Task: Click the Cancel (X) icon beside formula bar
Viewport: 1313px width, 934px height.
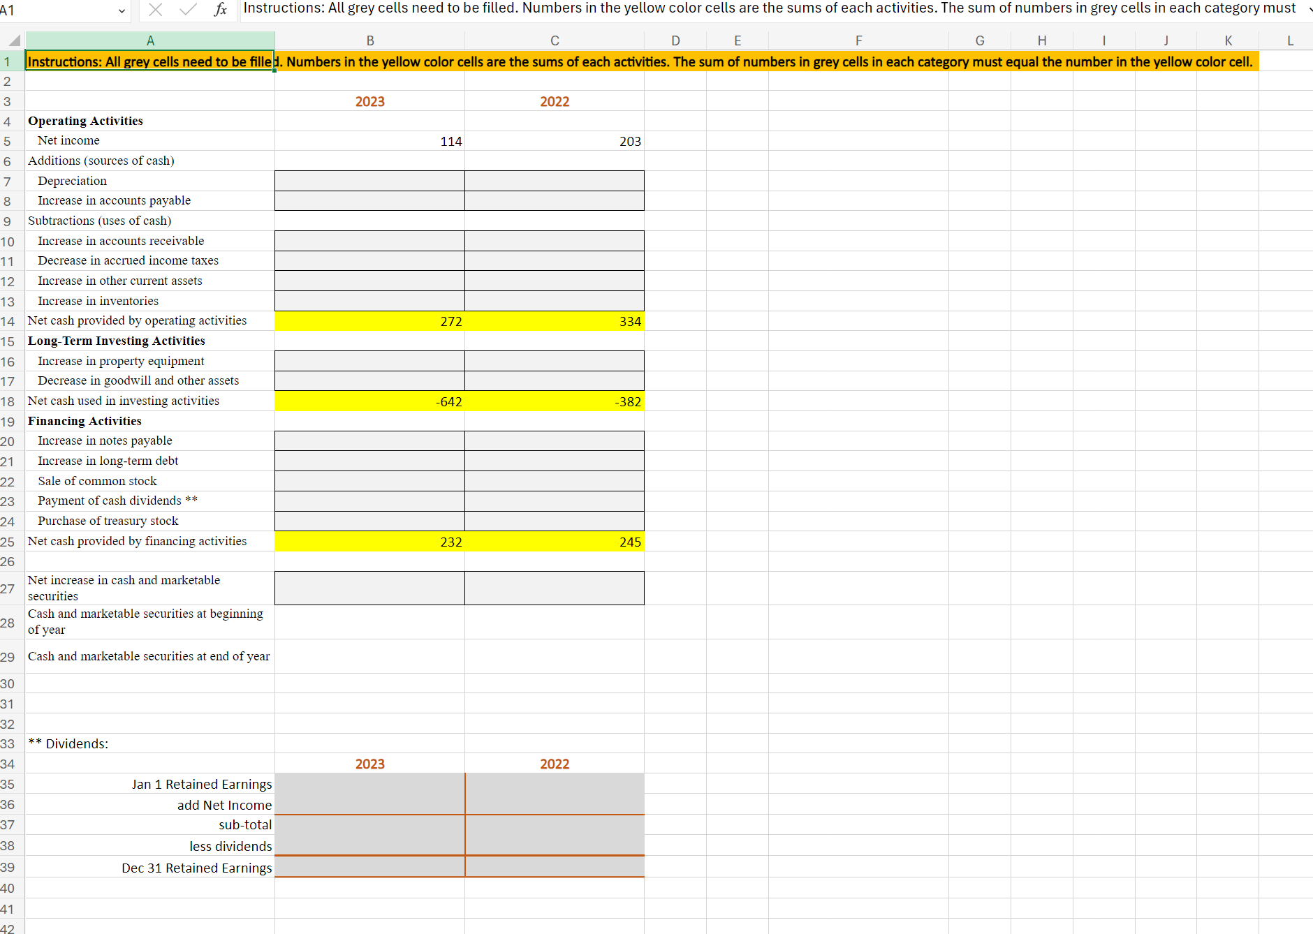Action: pos(156,9)
